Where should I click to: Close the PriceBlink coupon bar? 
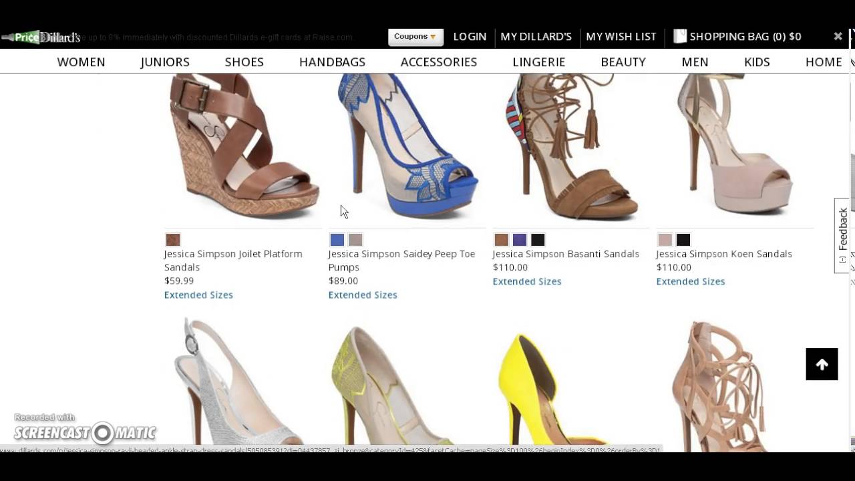coord(838,37)
